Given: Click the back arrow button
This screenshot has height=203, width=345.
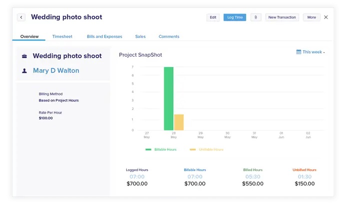Looking at the screenshot, I should 21,17.
